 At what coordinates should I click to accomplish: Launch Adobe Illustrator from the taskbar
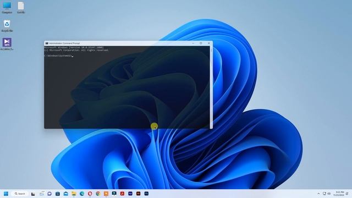pos(138,194)
